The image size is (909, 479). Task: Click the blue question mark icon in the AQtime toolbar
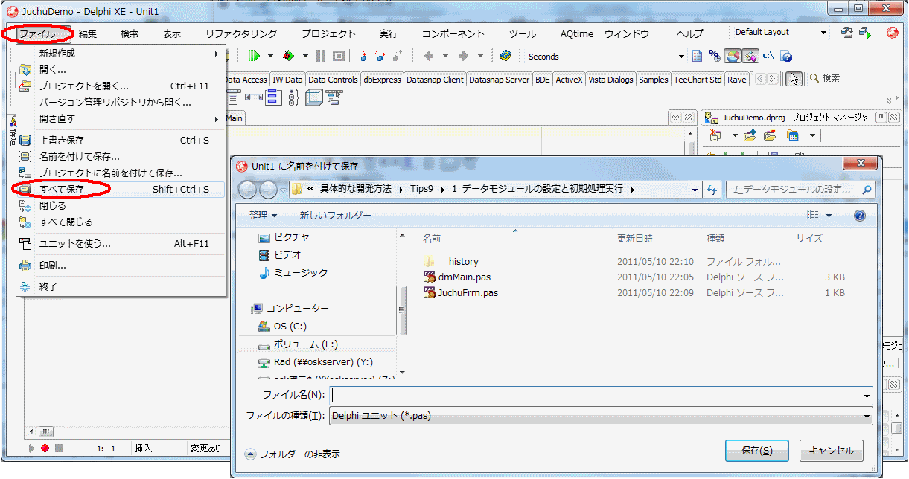[786, 57]
